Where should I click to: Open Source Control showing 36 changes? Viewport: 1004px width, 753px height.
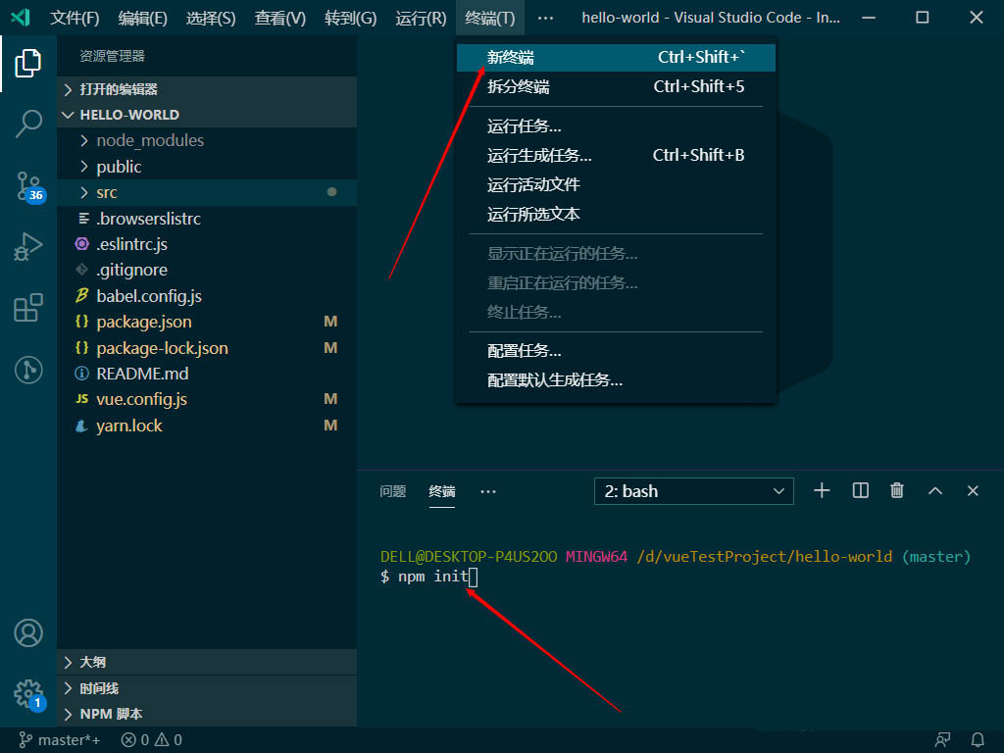(x=28, y=186)
